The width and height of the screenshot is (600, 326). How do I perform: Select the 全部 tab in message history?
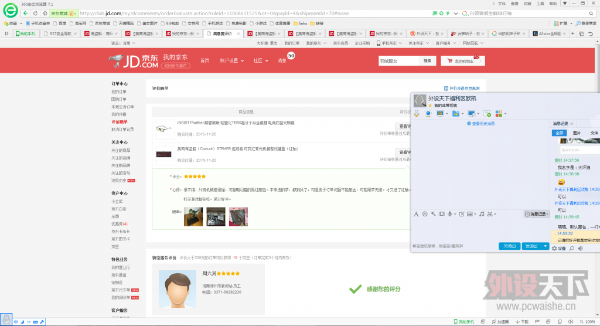pyautogui.click(x=559, y=133)
